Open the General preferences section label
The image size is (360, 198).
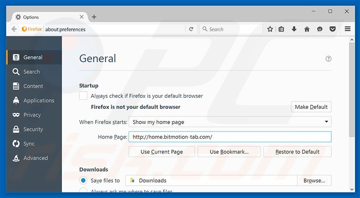(33, 57)
